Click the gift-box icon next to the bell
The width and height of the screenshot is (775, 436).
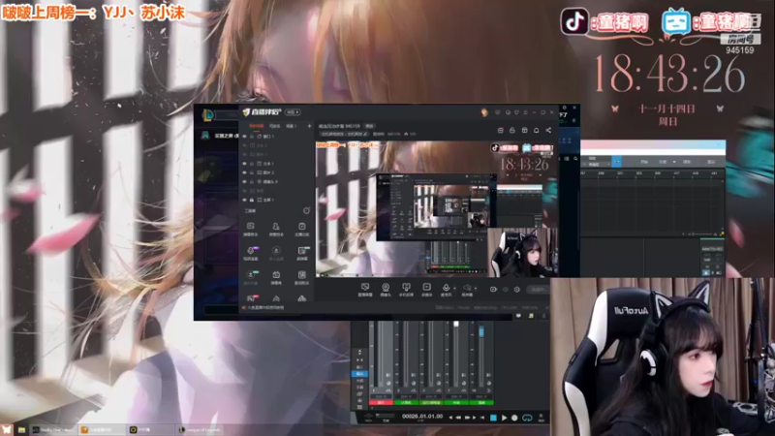524,130
